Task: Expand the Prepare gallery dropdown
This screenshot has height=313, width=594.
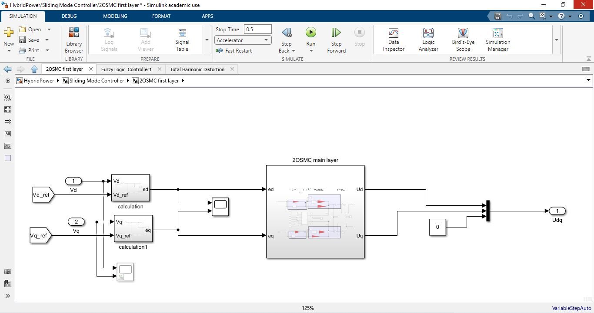Action: pyautogui.click(x=207, y=40)
